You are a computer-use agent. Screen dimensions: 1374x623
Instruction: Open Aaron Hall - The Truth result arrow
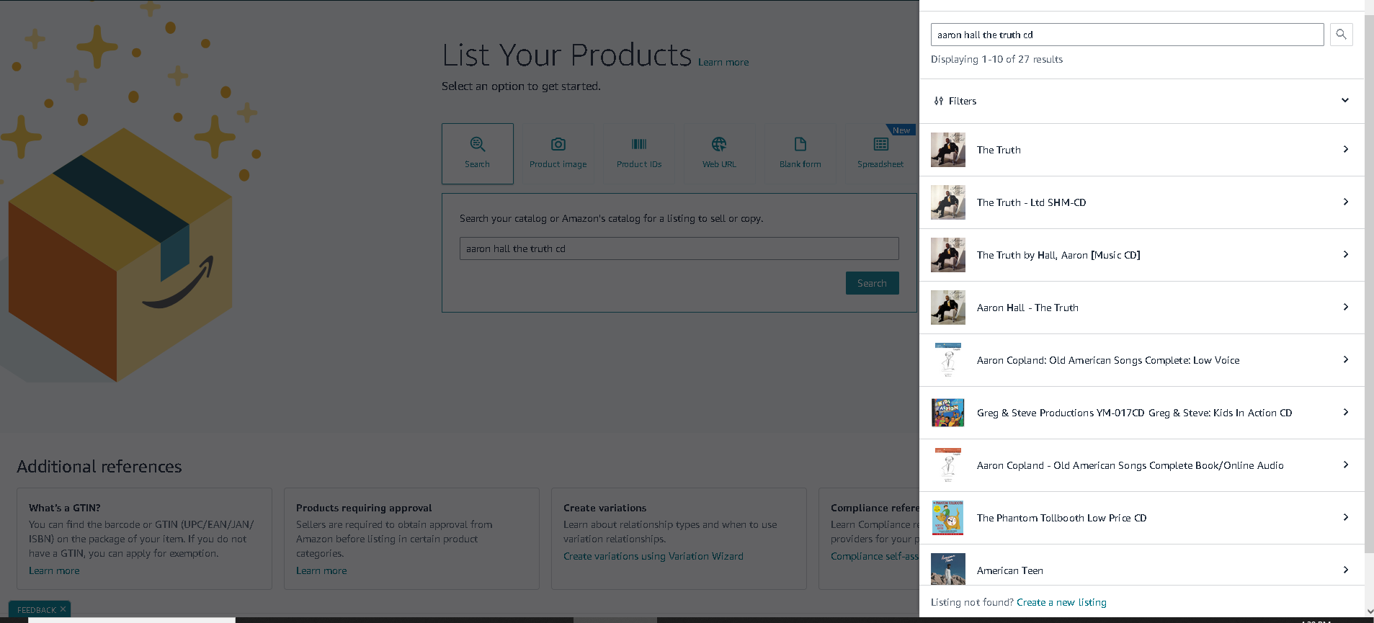[1345, 308]
